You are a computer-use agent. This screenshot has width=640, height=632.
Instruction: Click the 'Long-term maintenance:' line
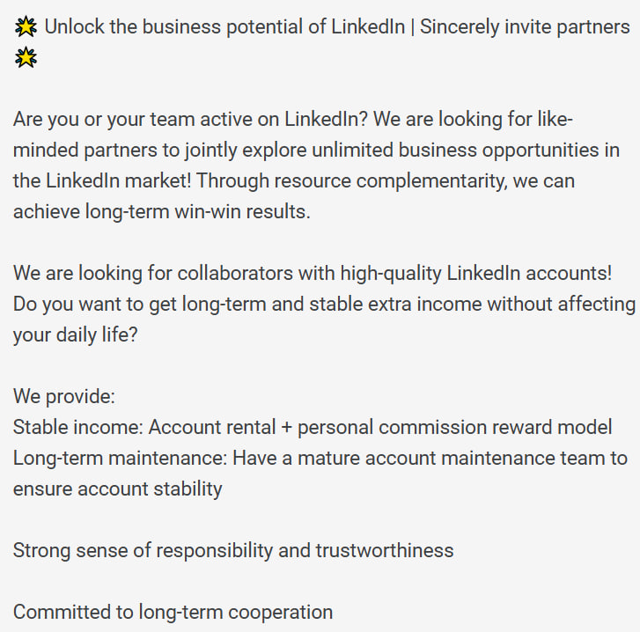(x=320, y=459)
